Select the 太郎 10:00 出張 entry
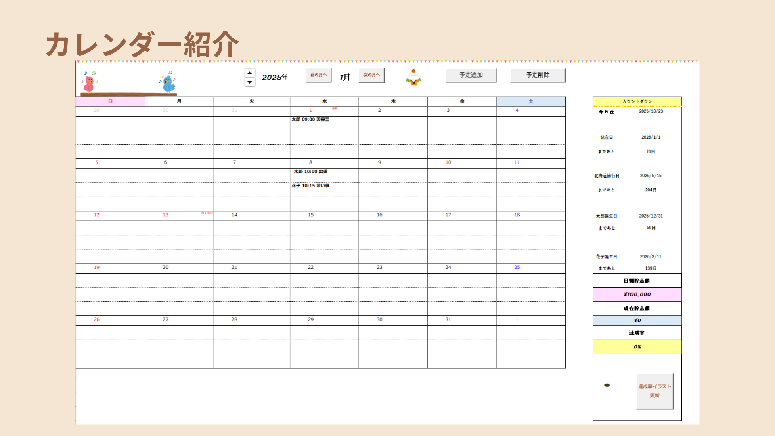Viewport: 775px width, 436px height. coord(310,172)
